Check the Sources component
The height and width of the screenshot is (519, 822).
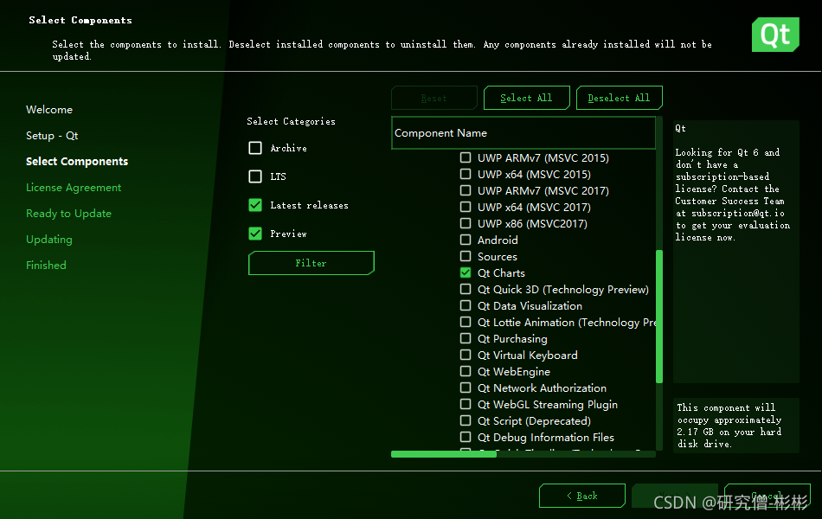(x=466, y=256)
